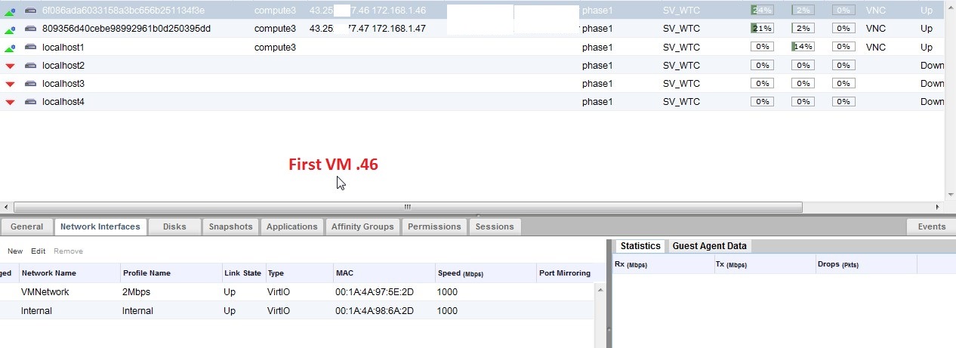Click the horizontal scrollbar thumb in the VM list
This screenshot has width=956, height=348.
[408, 207]
